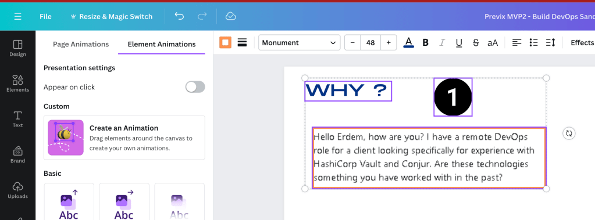Open the text color picker
This screenshot has width=595, height=220.
pyautogui.click(x=408, y=42)
